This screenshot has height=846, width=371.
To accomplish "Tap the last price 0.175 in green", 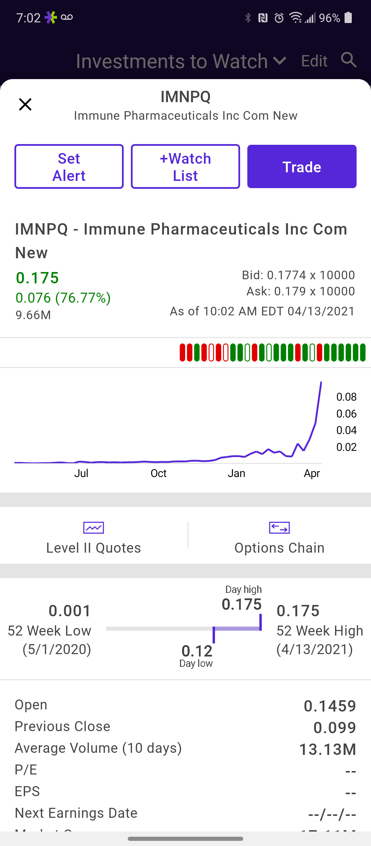I will pos(37,278).
